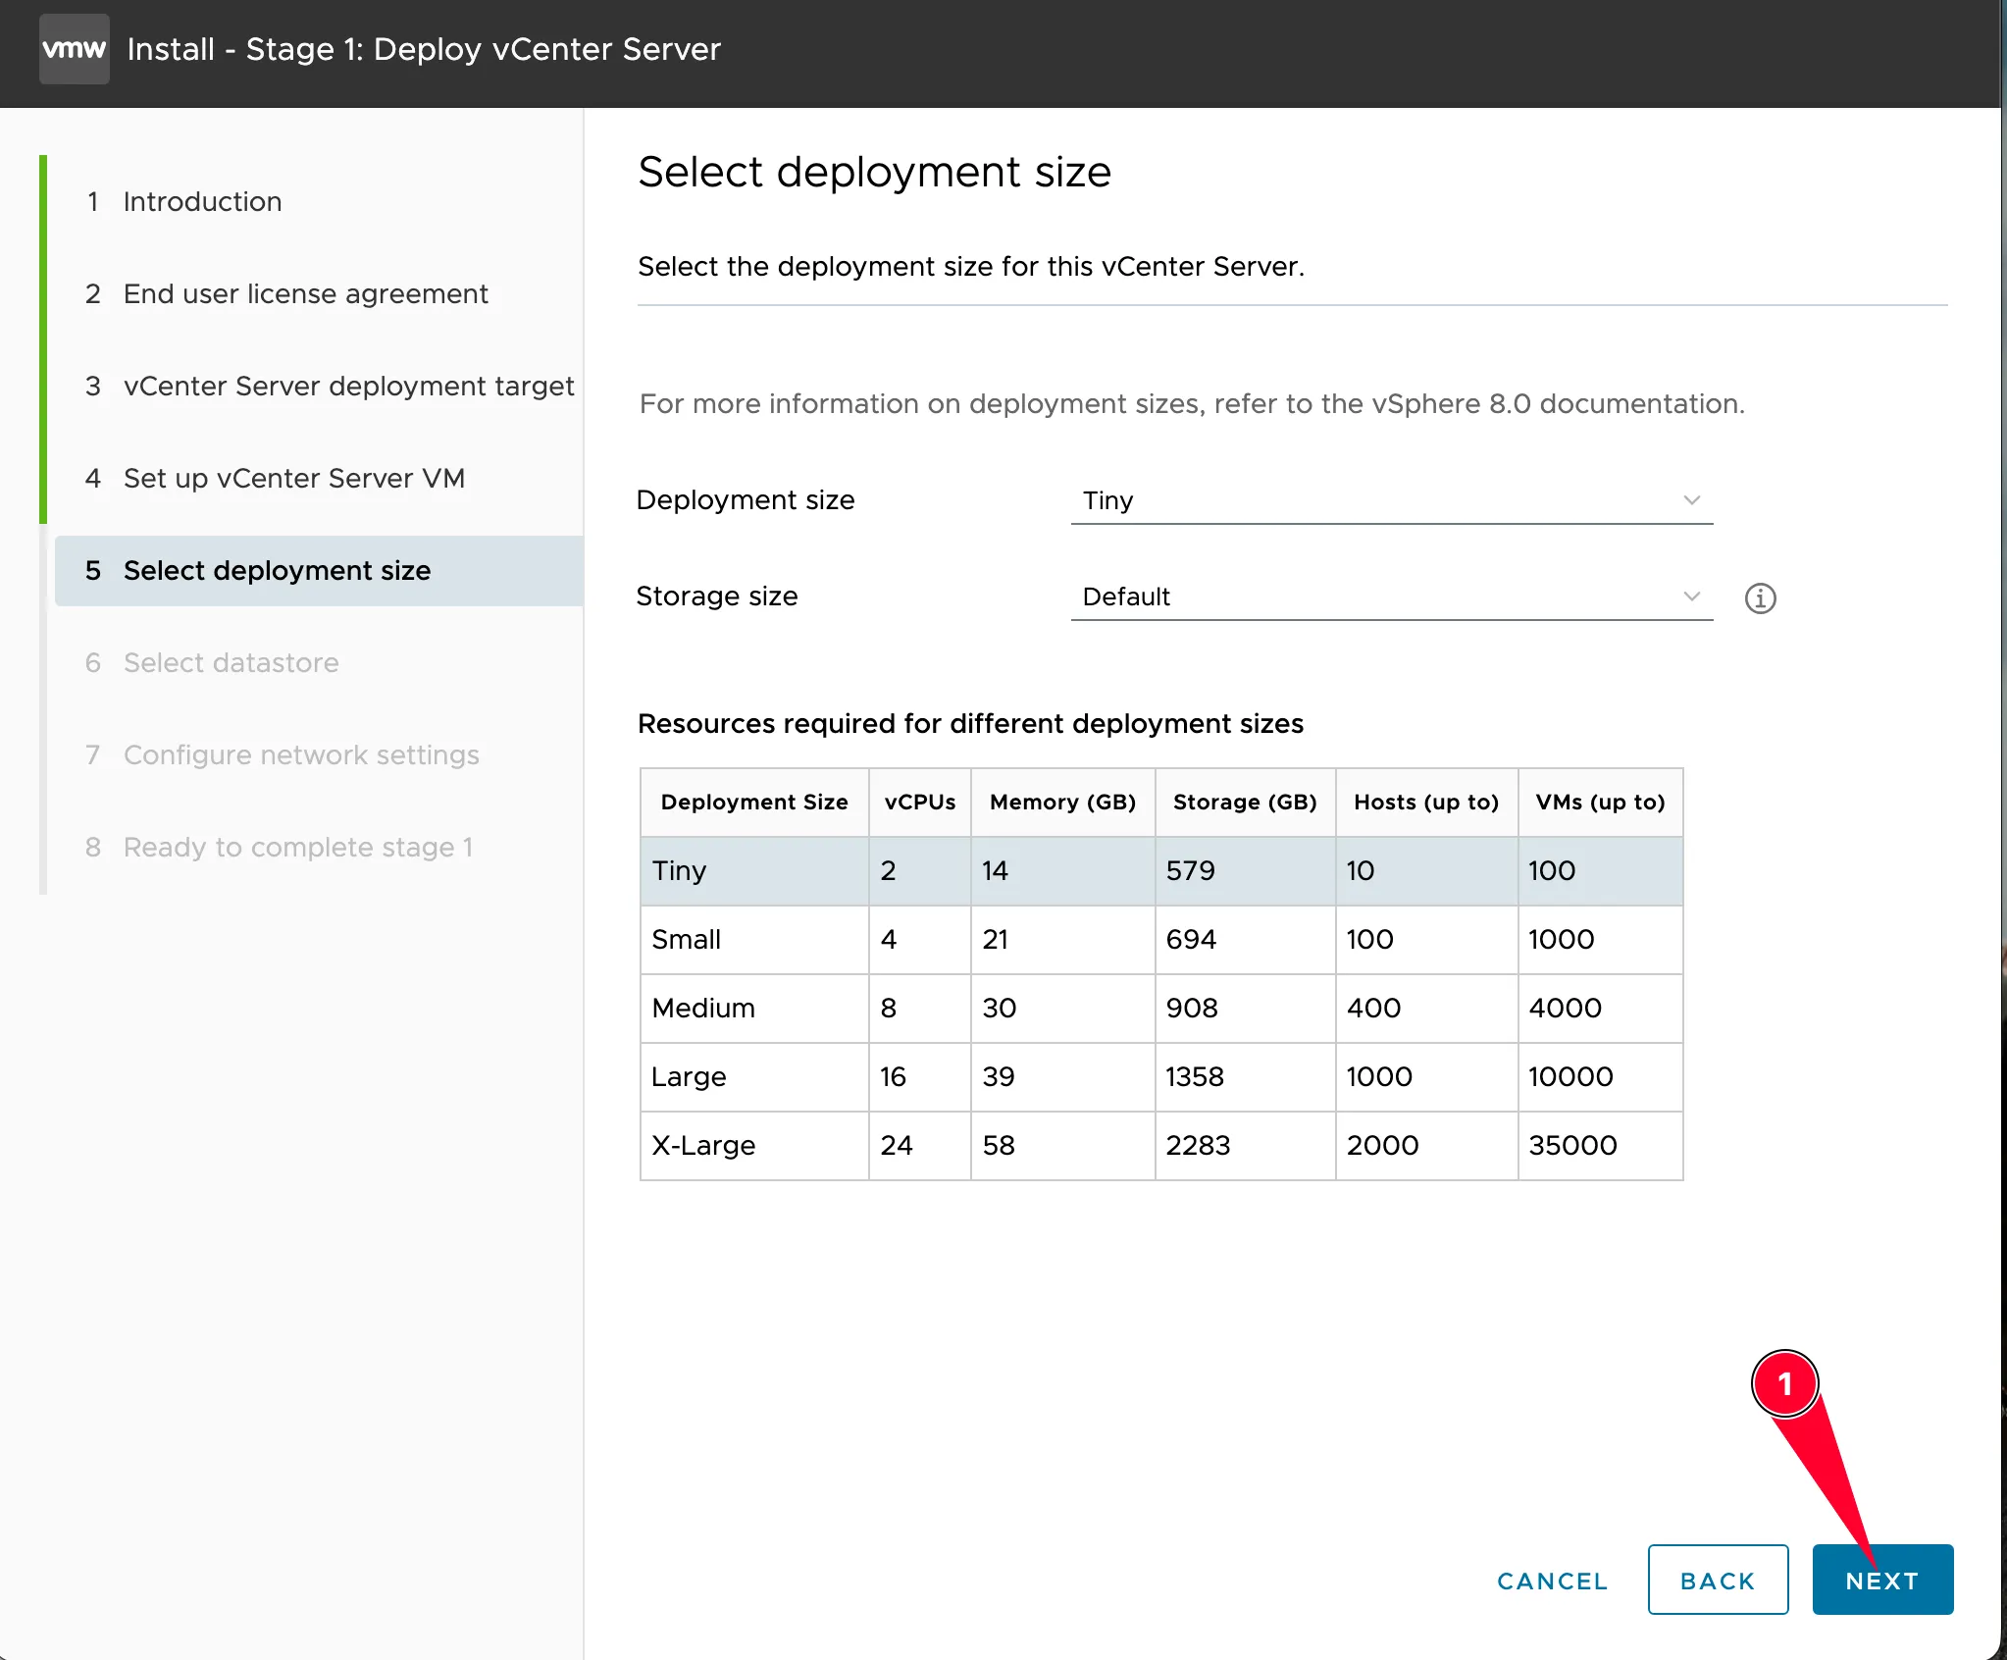Open vCenter Server deployment target step
This screenshot has width=2007, height=1660.
330,386
